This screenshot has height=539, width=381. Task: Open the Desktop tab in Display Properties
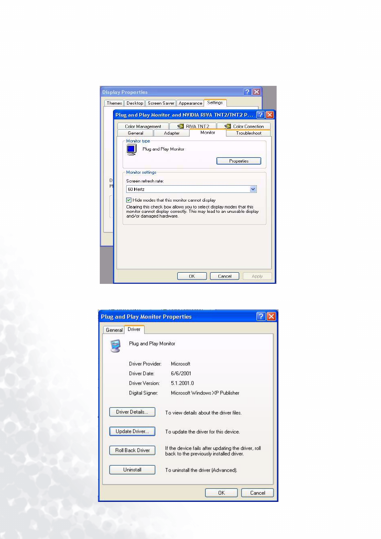[135, 103]
